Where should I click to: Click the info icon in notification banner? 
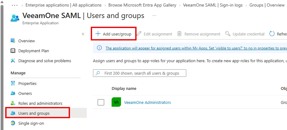pyautogui.click(x=99, y=48)
